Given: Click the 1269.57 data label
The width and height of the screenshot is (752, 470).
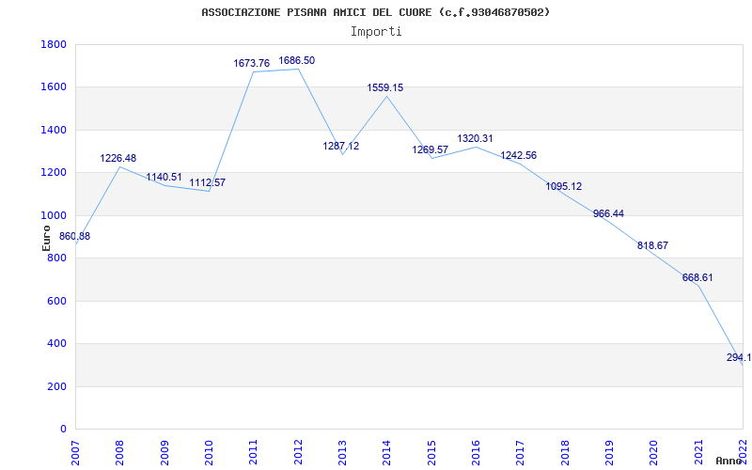Looking at the screenshot, I should (431, 149).
